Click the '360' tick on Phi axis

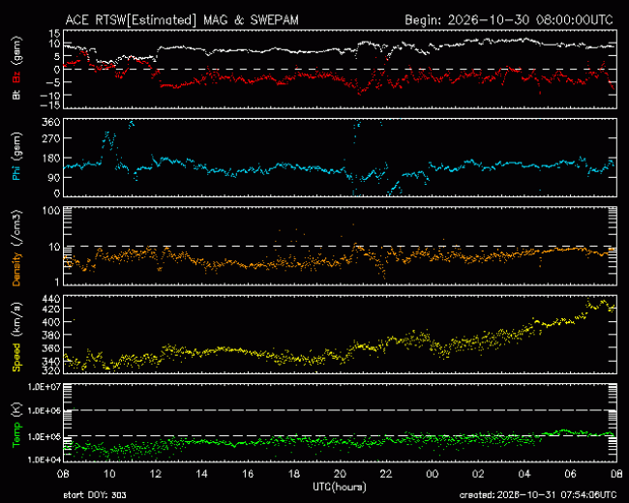(51, 122)
